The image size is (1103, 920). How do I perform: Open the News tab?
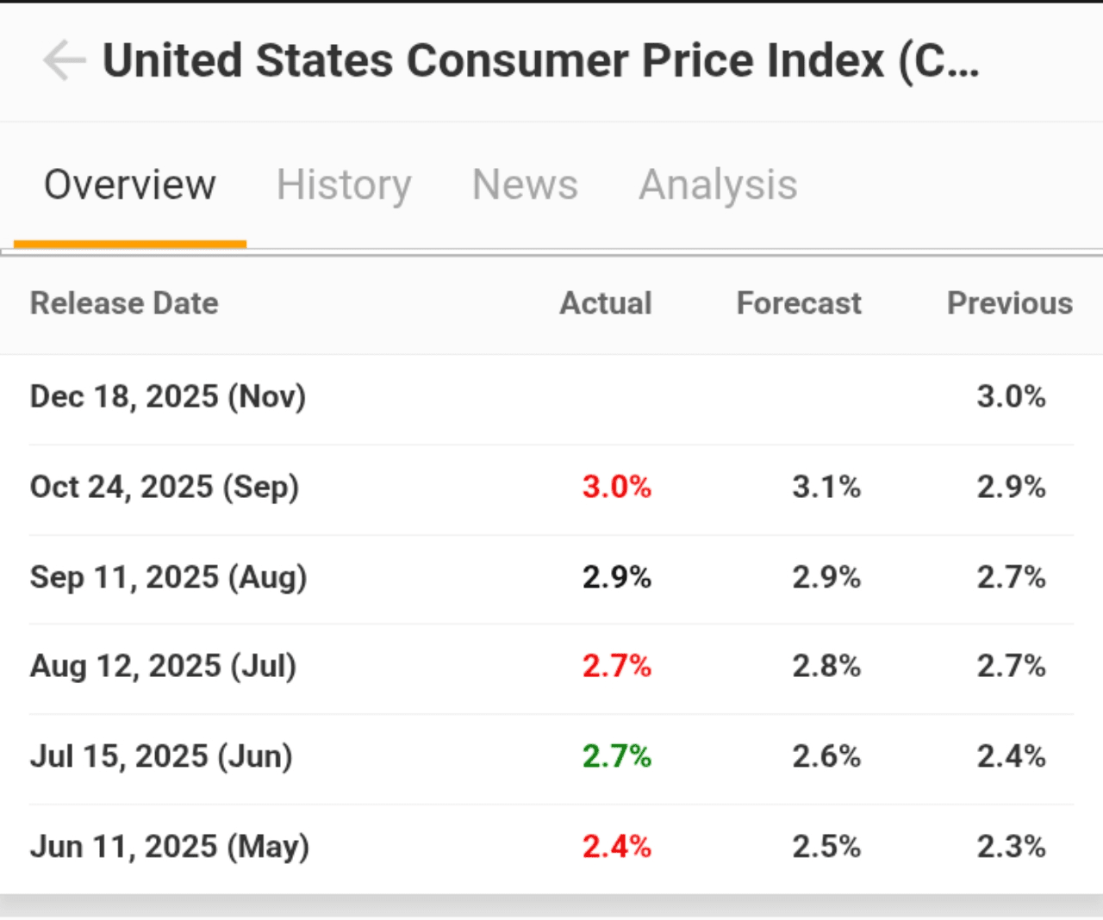pos(525,185)
